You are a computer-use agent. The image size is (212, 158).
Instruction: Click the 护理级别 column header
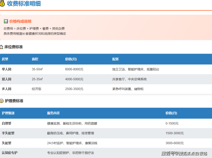(x=8, y=113)
